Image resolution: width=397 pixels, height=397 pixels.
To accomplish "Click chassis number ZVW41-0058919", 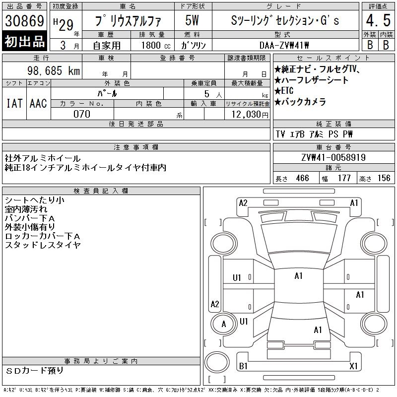I will (333, 158).
